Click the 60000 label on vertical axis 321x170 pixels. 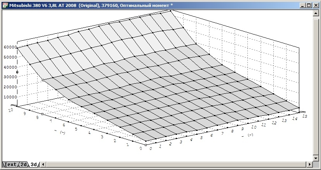point(9,47)
